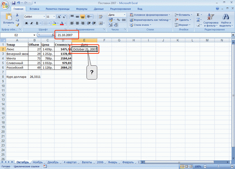Viewport: 235px width, 169px height.
Task: Open Условное форматирование menu
Action: [x=150, y=15]
